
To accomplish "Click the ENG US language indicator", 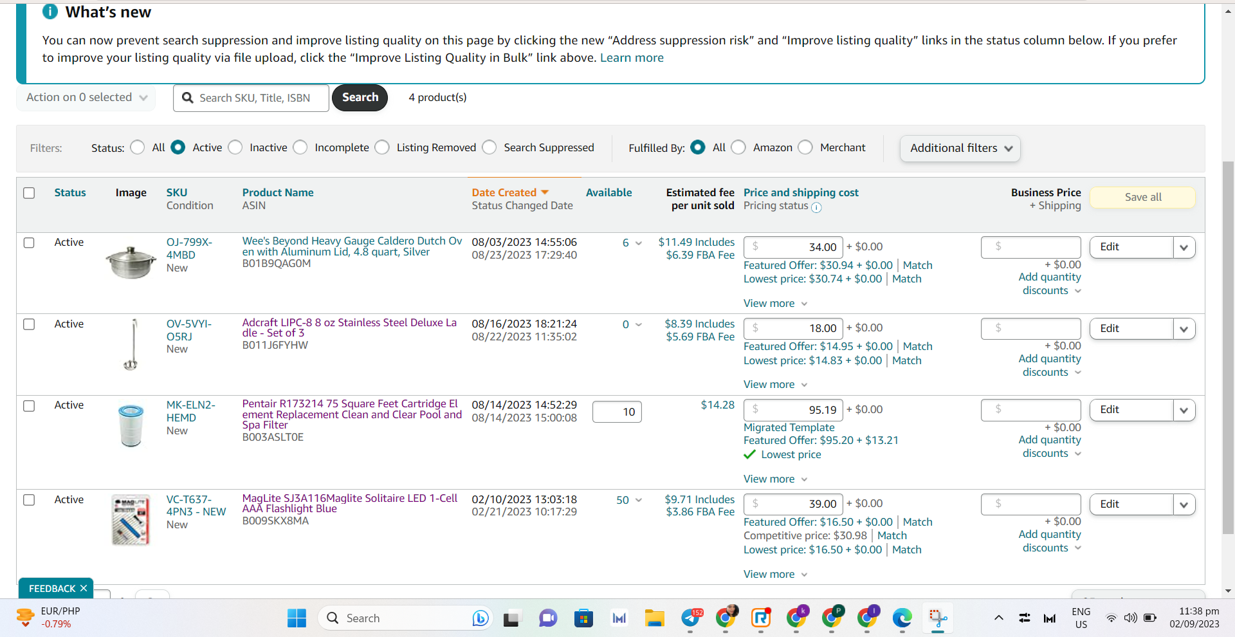I will tap(1081, 618).
